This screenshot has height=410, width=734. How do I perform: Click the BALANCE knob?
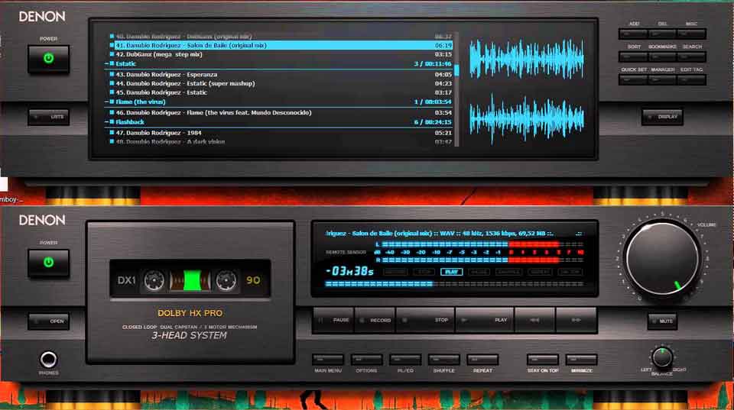tap(662, 357)
